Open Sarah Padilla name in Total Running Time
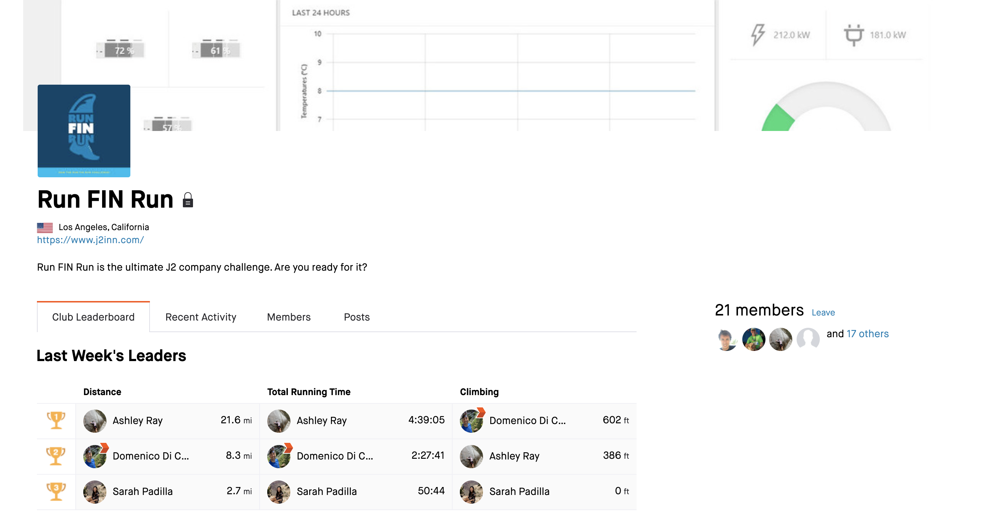 [x=327, y=491]
